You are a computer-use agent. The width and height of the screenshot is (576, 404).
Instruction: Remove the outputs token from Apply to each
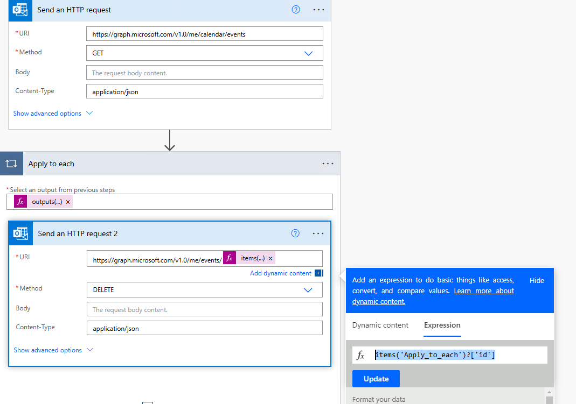[67, 201]
